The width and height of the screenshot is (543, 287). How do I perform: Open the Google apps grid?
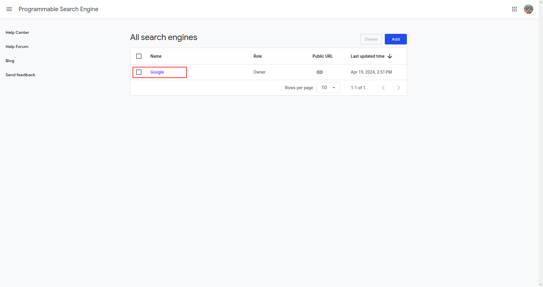click(514, 9)
